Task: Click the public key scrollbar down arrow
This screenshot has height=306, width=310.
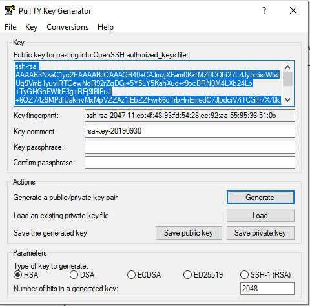Action: pyautogui.click(x=287, y=100)
